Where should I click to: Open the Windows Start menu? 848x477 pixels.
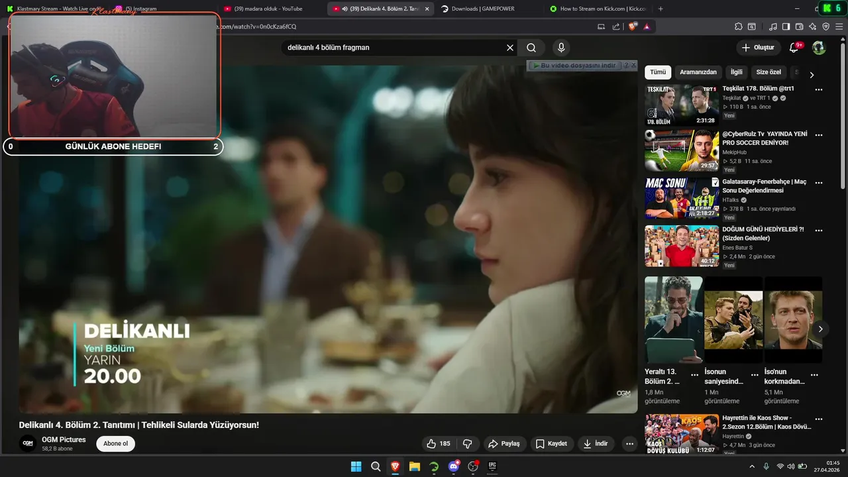356,466
